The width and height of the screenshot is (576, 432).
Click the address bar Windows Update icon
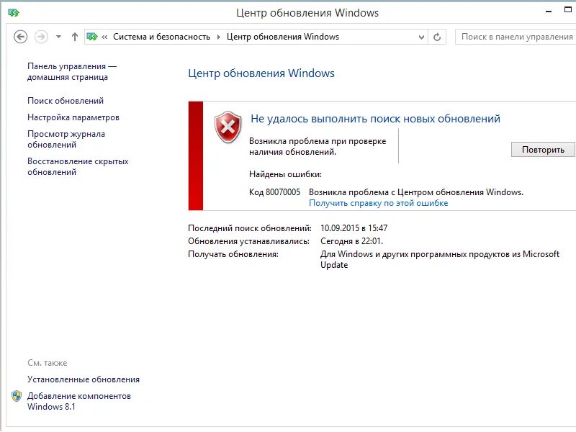tap(92, 37)
